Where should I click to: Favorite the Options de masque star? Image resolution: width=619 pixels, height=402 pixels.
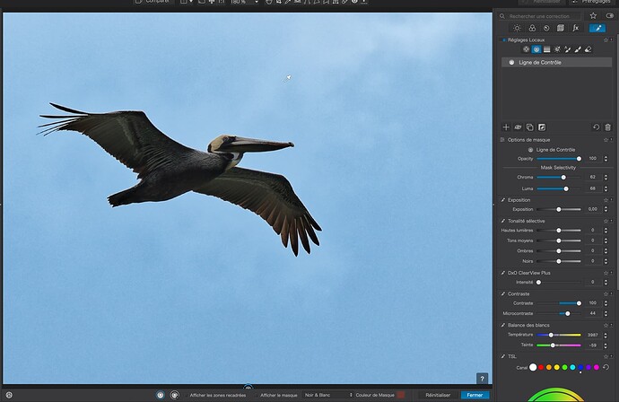click(x=606, y=140)
